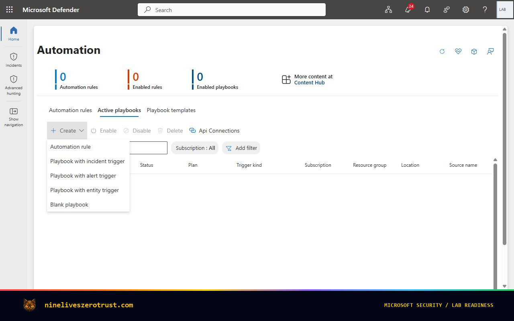514x321 pixels.
Task: Click the feedback person icon
Action: point(490,51)
